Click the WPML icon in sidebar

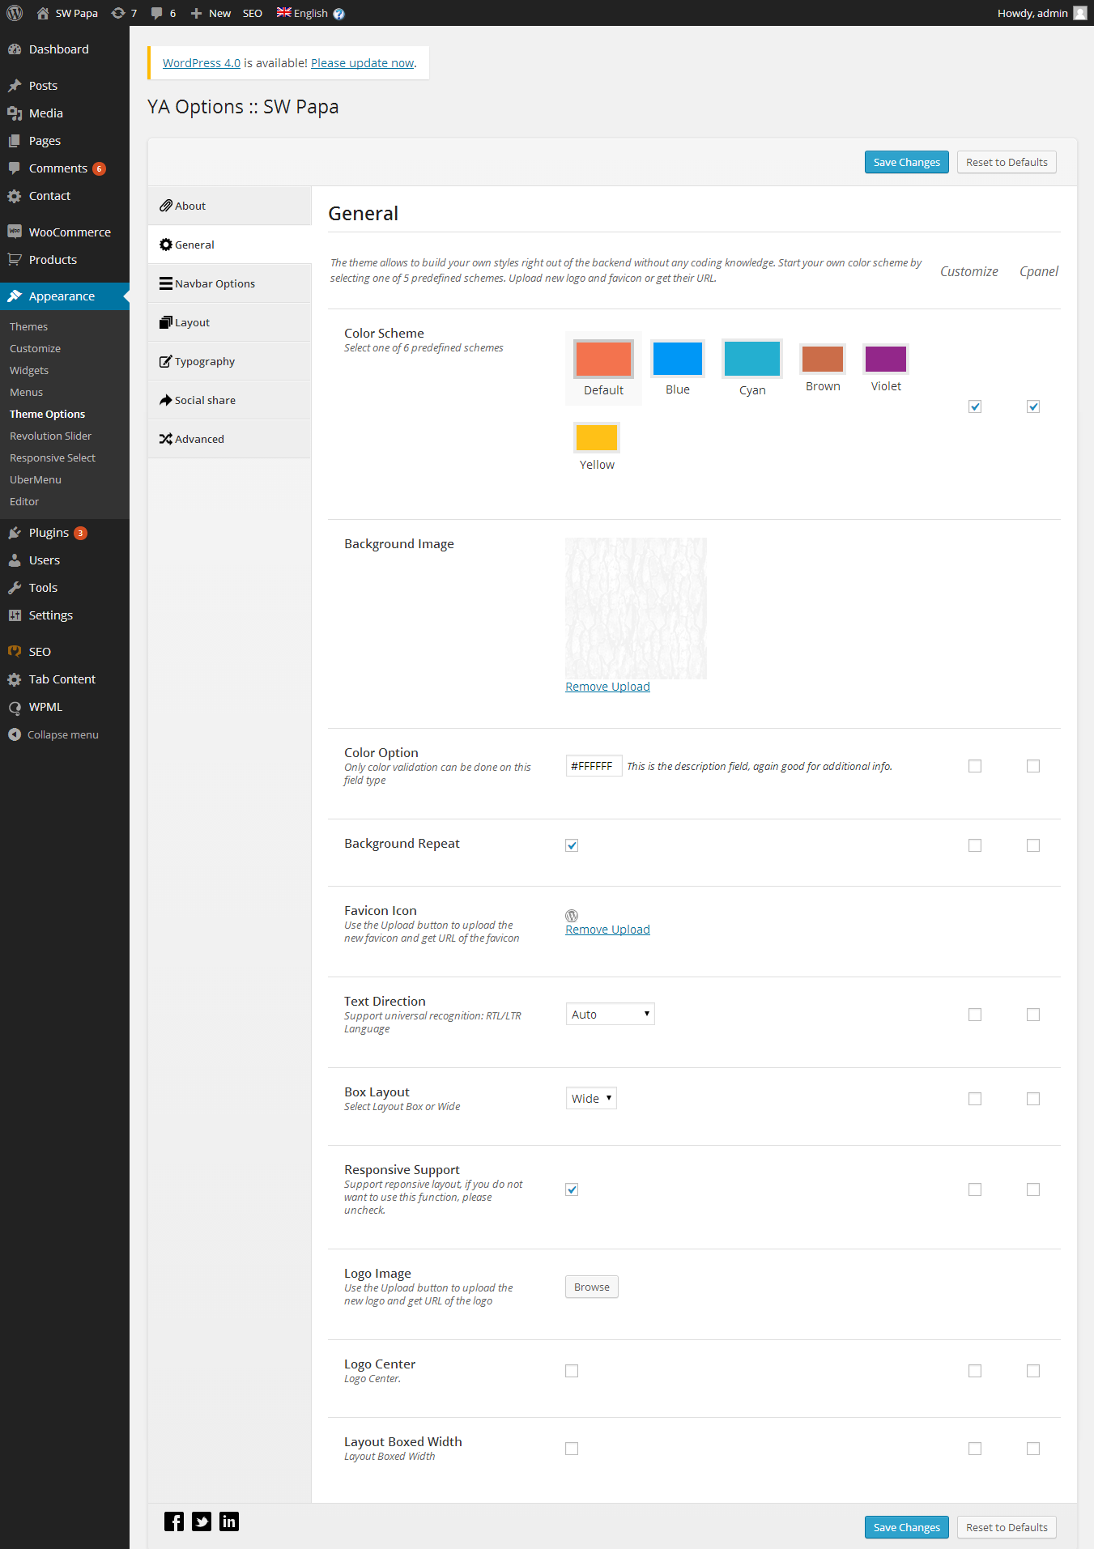(x=15, y=707)
